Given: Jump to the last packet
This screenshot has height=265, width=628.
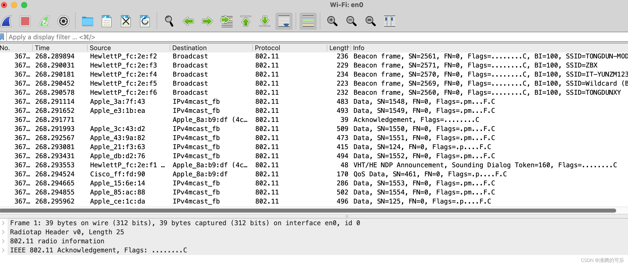Looking at the screenshot, I should pyautogui.click(x=265, y=21).
